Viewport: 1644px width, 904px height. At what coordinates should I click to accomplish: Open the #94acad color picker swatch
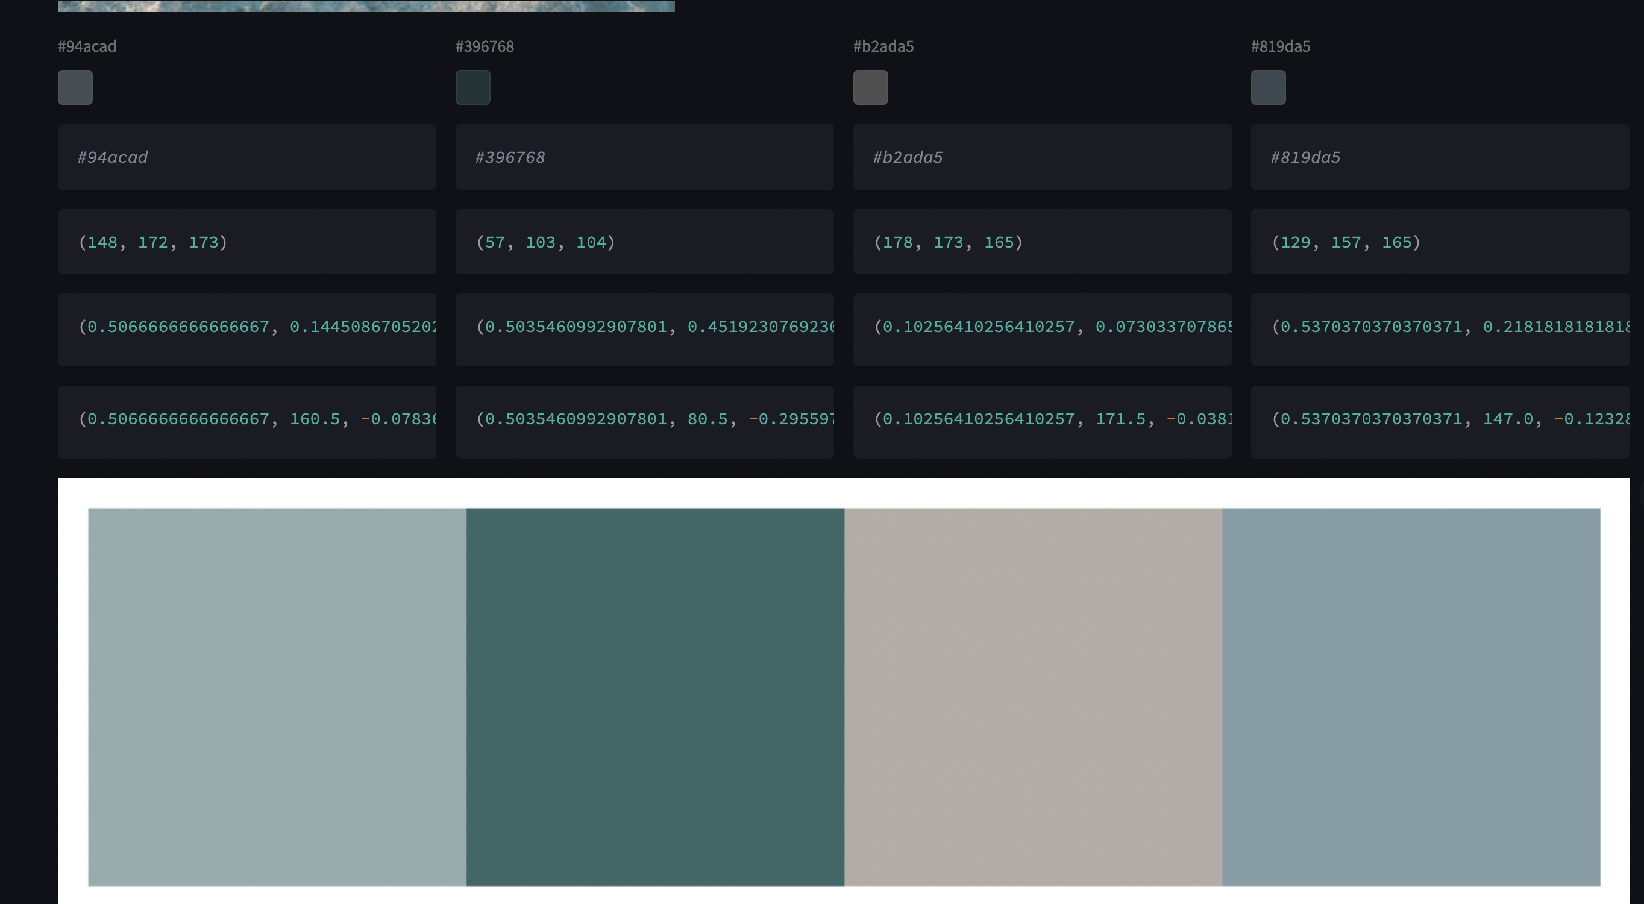pos(75,87)
